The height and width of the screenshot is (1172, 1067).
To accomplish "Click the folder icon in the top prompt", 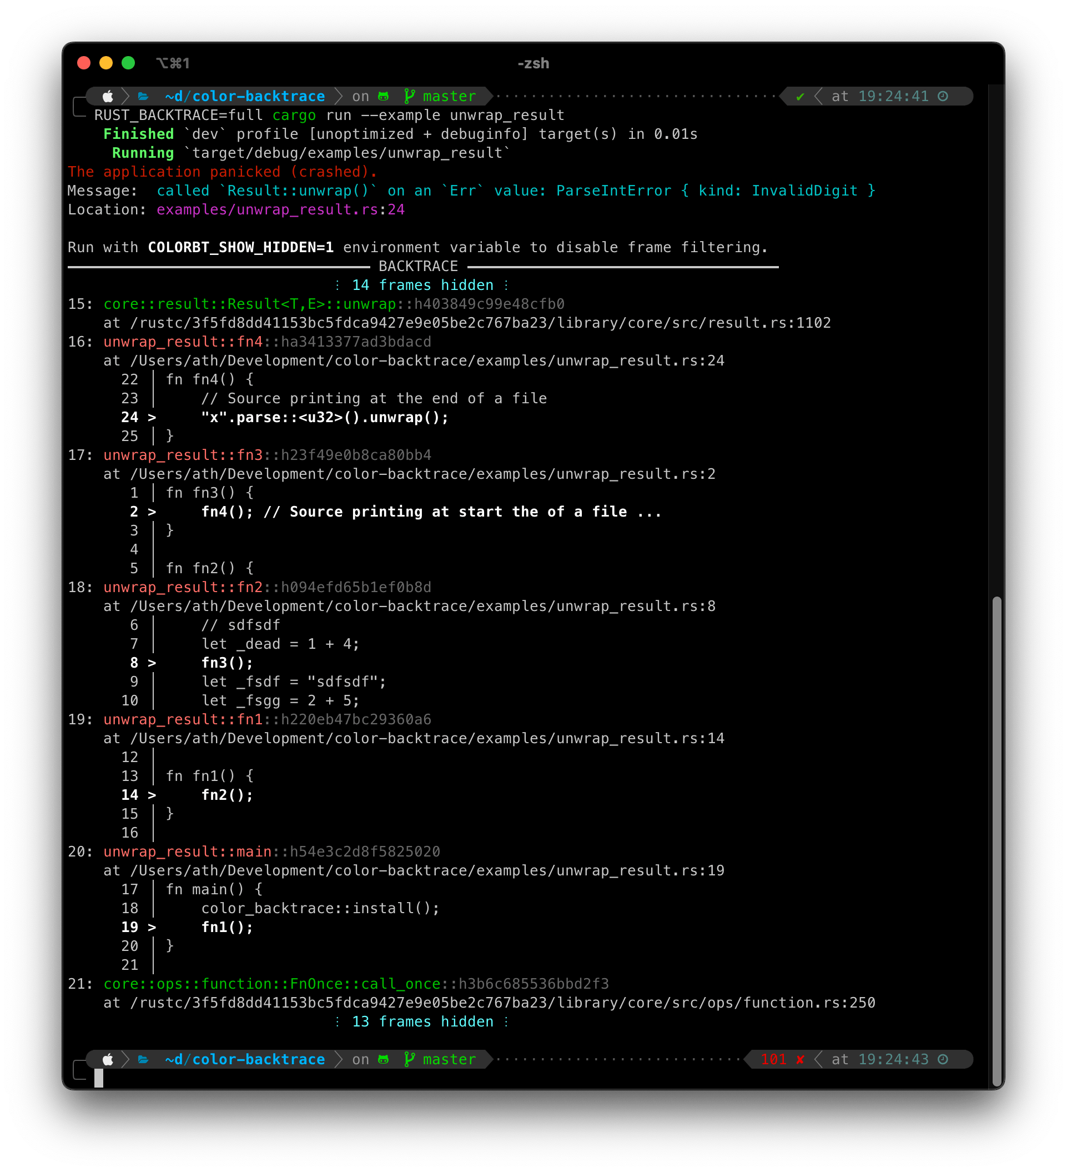I will [x=143, y=97].
